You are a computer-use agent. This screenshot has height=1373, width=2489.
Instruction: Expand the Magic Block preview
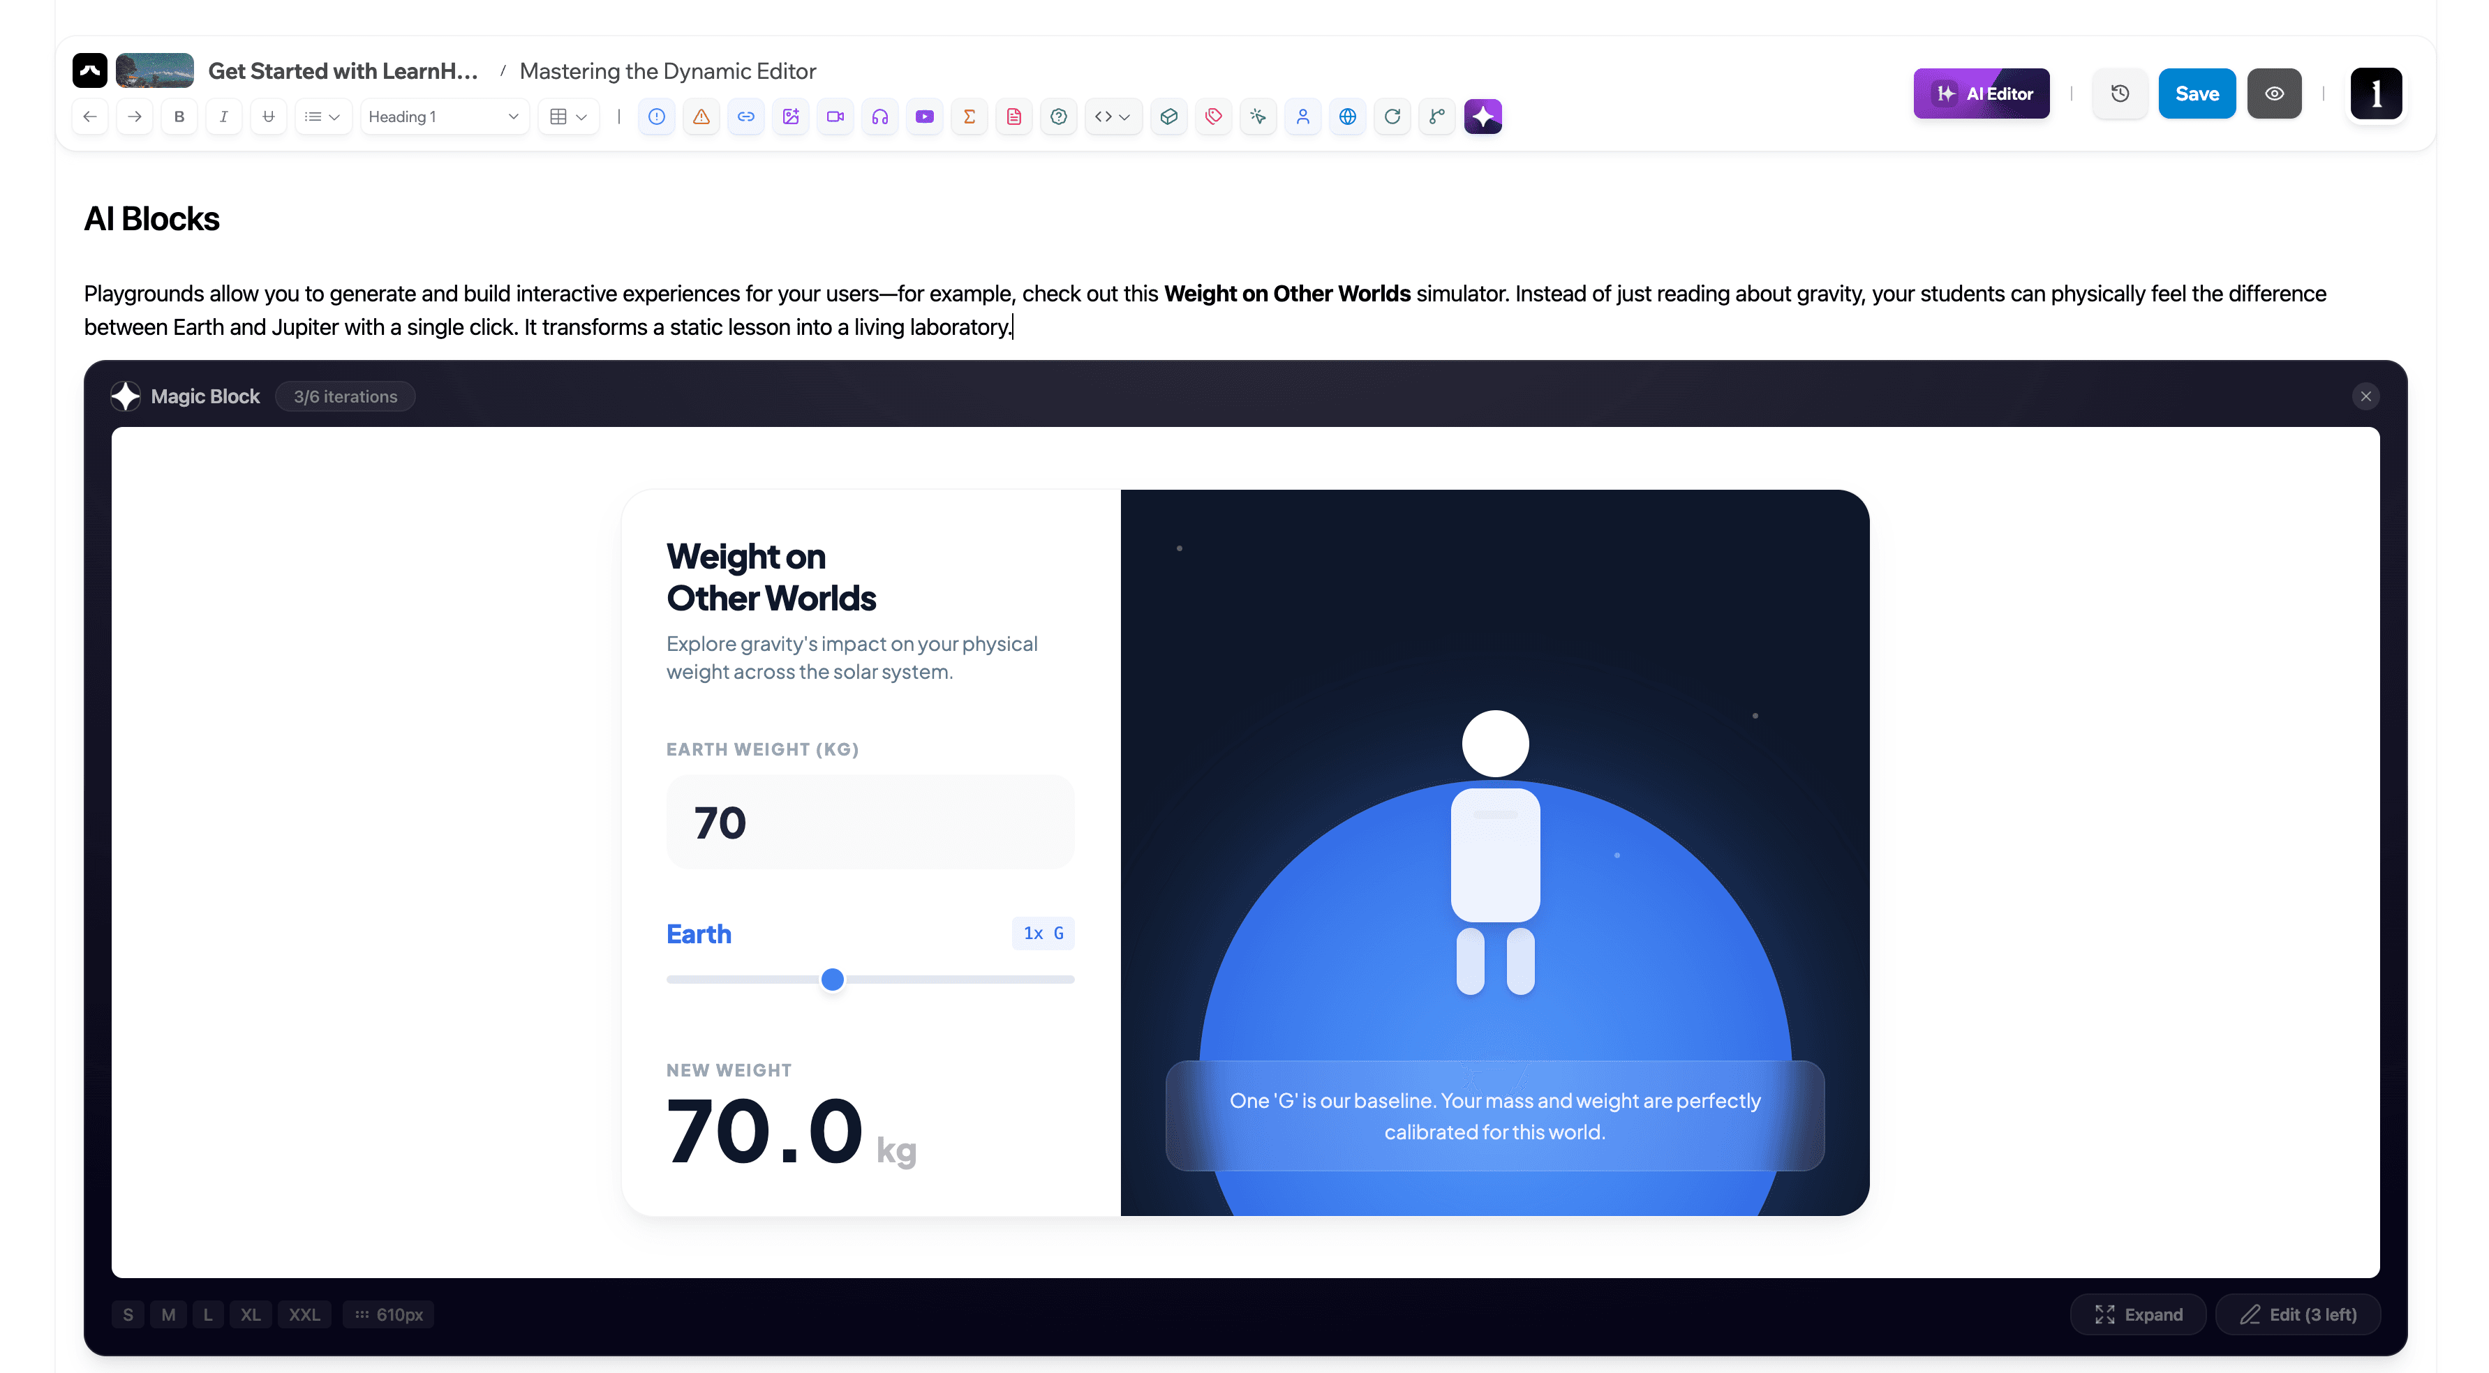click(2137, 1314)
